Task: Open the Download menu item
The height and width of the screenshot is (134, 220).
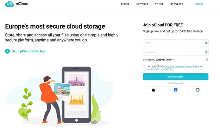Action: [x=142, y=4]
